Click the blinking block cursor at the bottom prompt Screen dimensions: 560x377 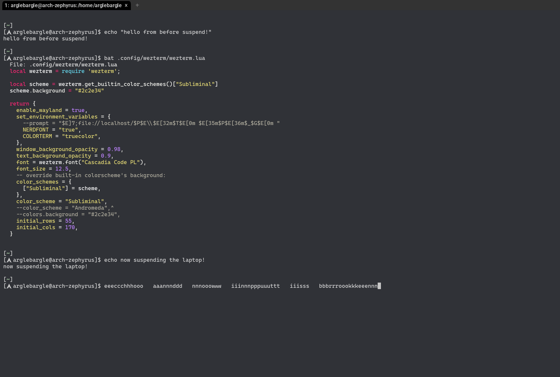[x=380, y=286]
